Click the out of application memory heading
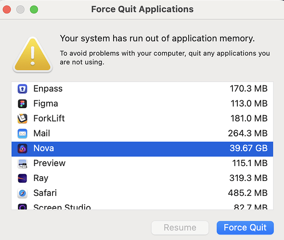The height and width of the screenshot is (240, 284). (x=157, y=38)
